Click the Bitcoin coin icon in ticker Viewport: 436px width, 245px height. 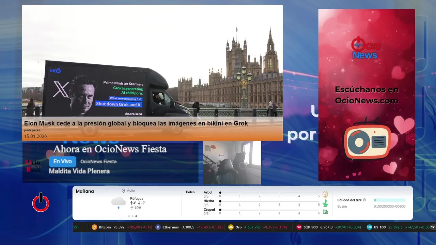pos(94,227)
